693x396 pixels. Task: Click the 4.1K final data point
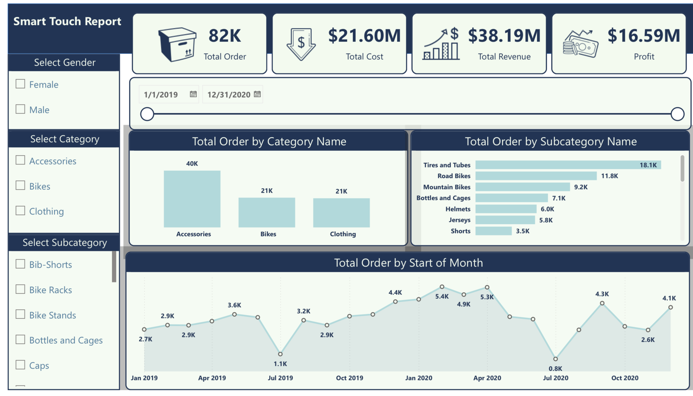pos(670,307)
